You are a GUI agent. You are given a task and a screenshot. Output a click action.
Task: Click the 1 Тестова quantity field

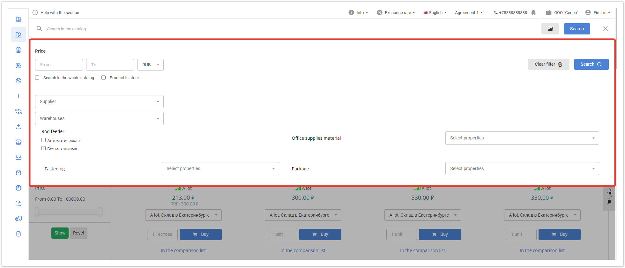(163, 234)
